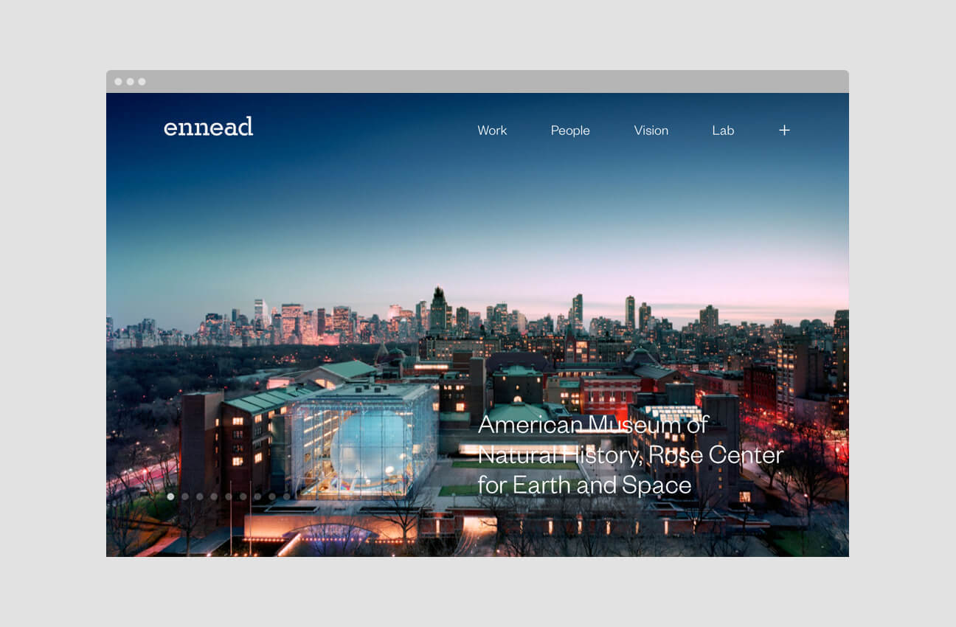
Task: Click the first browser window control dot
Action: coord(118,81)
